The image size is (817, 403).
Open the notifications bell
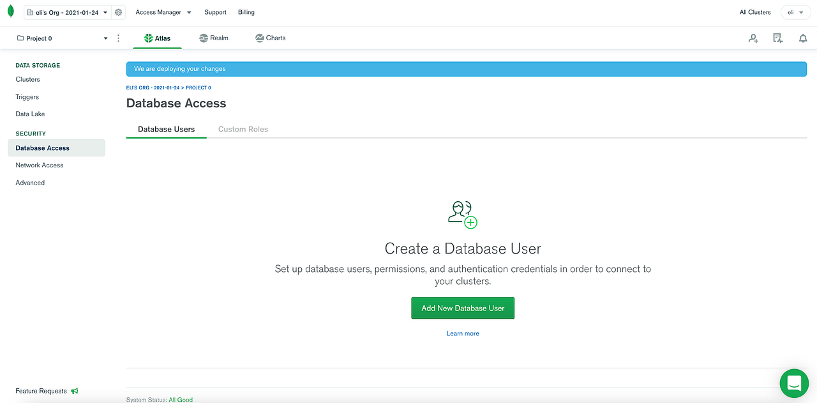pyautogui.click(x=803, y=38)
